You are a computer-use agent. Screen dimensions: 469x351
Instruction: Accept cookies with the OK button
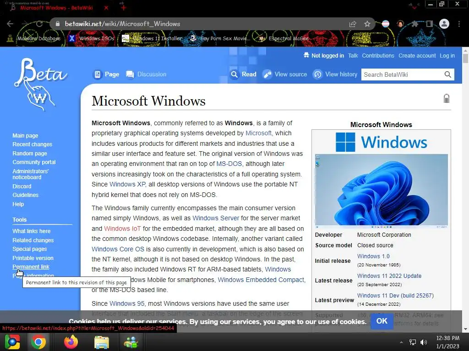(x=382, y=321)
